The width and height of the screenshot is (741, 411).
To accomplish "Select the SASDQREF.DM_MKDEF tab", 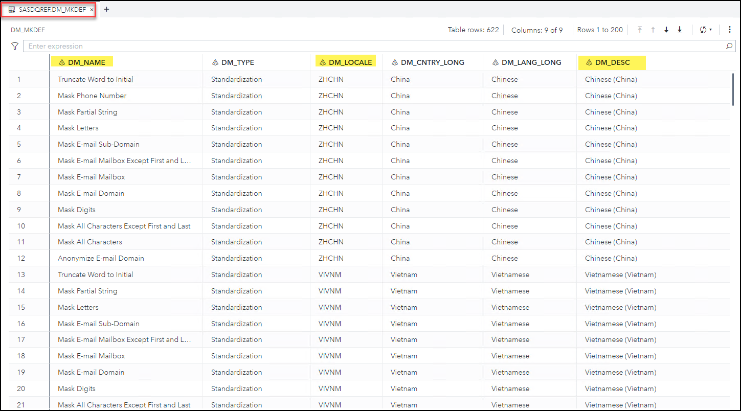I will tap(52, 10).
